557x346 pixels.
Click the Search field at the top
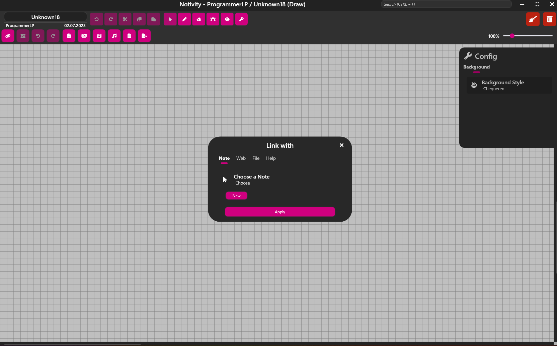446,4
